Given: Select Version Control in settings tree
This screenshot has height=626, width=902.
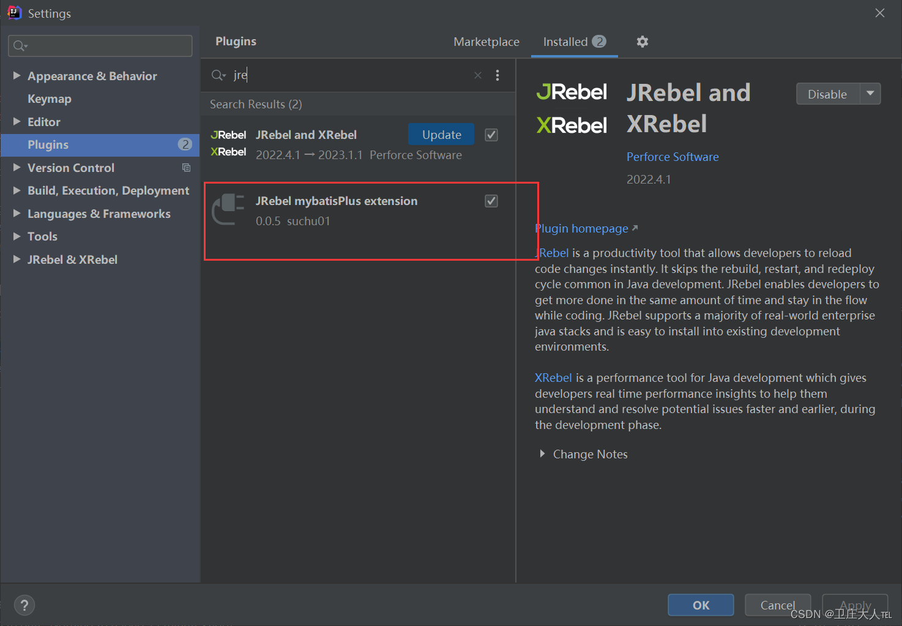Looking at the screenshot, I should pos(71,168).
